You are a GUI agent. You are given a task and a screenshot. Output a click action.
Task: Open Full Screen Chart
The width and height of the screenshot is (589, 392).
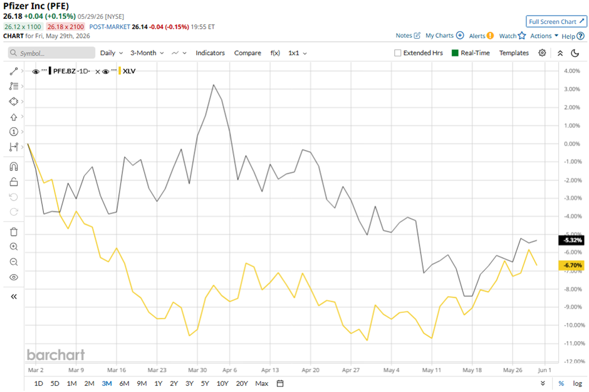[556, 21]
